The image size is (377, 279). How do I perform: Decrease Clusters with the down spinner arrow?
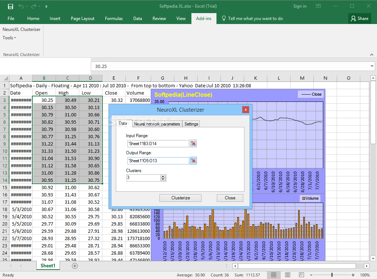[x=163, y=179]
